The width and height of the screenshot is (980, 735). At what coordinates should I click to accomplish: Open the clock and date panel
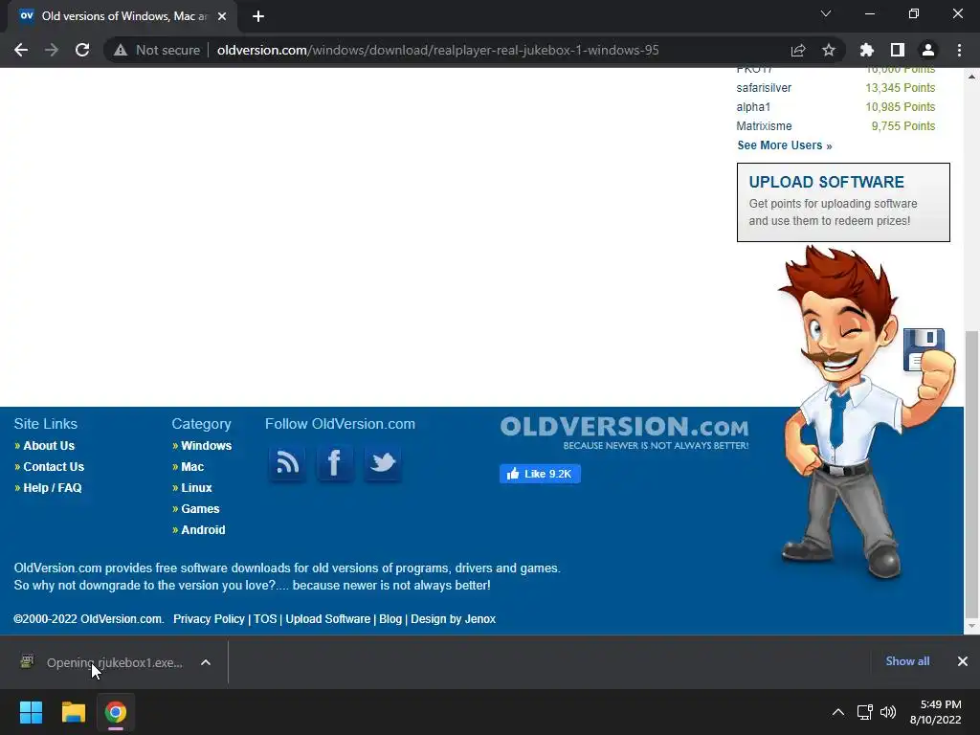click(x=936, y=712)
